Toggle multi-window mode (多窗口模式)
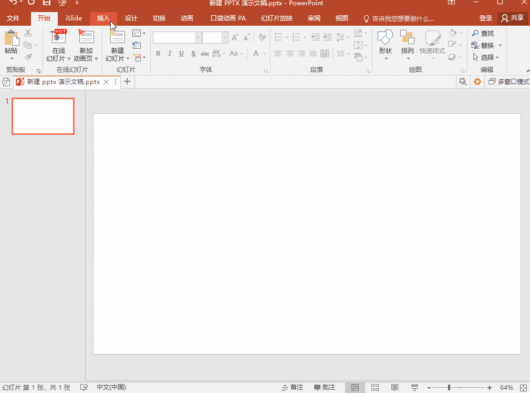Image resolution: width=530 pixels, height=393 pixels. [x=508, y=82]
